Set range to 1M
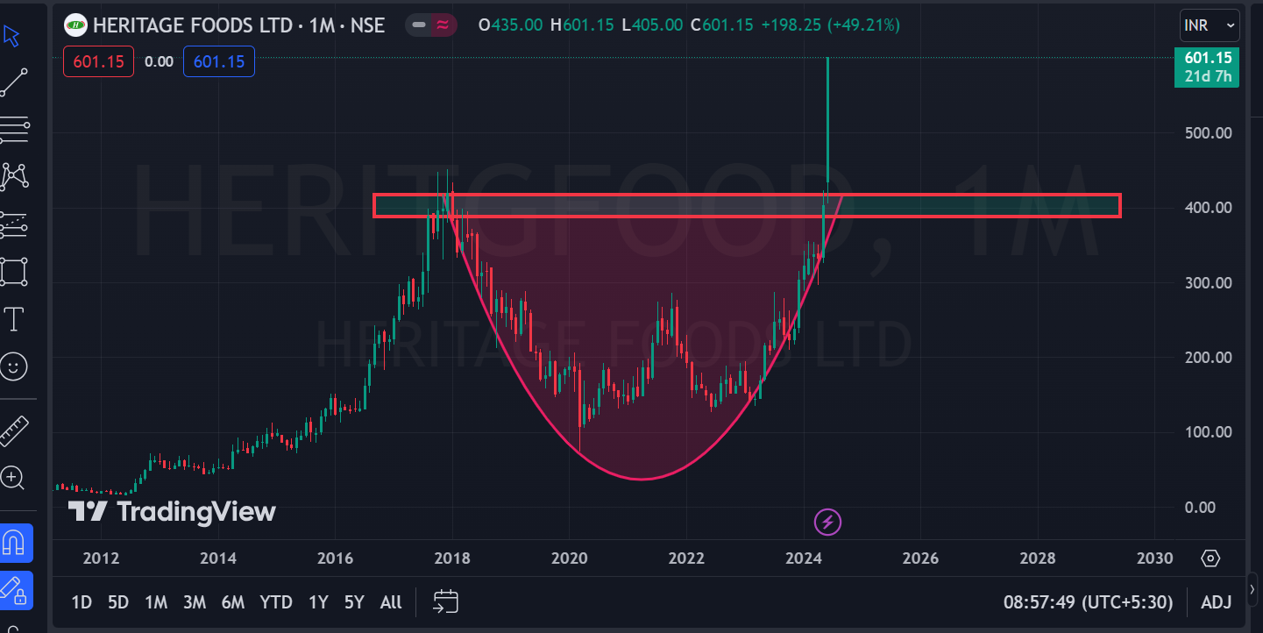1263x633 pixels. coord(156,602)
